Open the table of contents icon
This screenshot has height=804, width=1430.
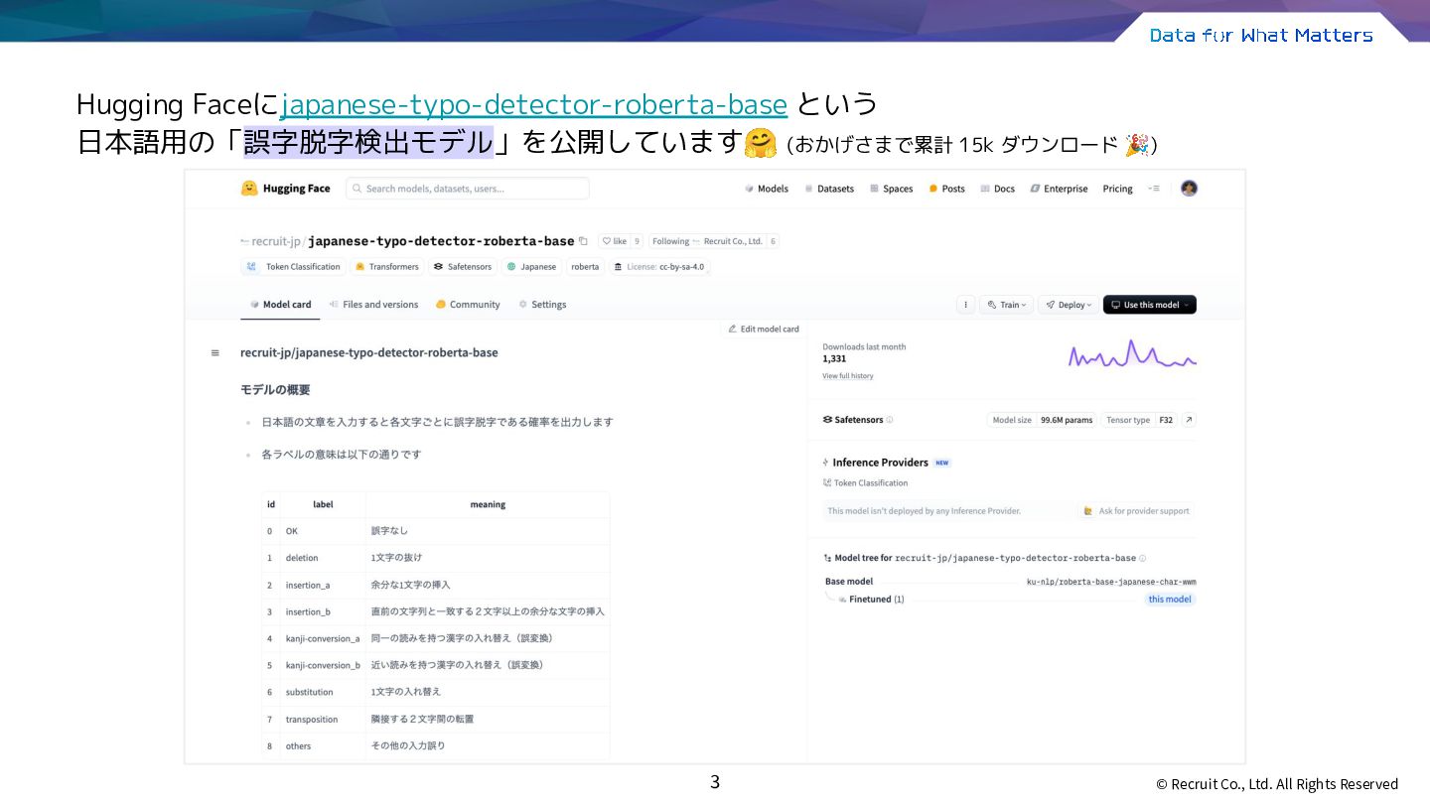pos(215,352)
